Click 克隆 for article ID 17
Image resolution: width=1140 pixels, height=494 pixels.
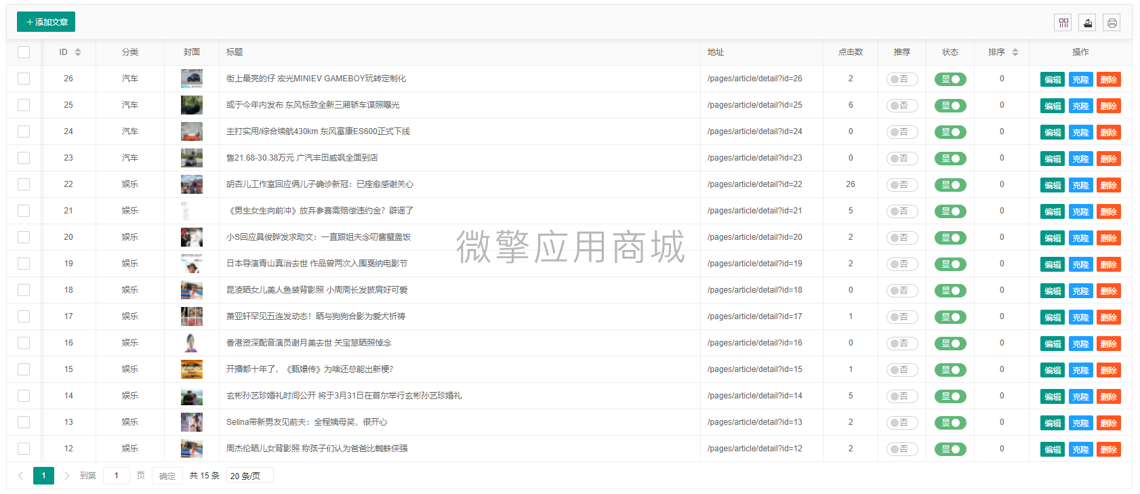point(1080,317)
